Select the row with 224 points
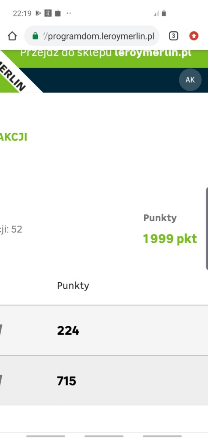The width and height of the screenshot is (208, 440). coord(104,330)
